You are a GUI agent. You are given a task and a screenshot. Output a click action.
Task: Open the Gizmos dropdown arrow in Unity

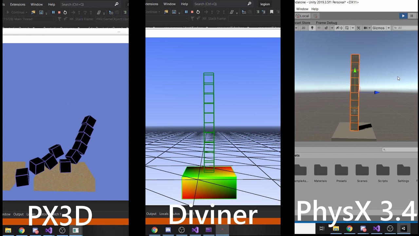click(389, 28)
